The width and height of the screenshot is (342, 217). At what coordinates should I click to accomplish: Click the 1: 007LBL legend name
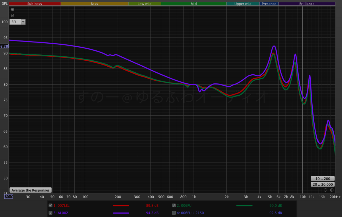pos(61,205)
